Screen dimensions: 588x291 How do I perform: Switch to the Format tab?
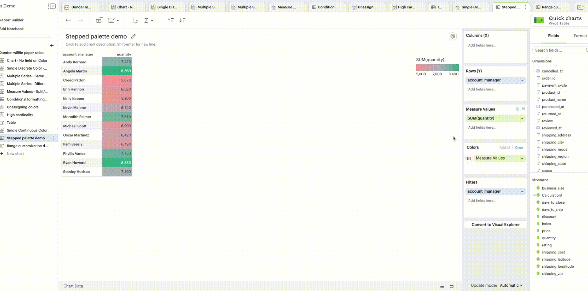(580, 36)
